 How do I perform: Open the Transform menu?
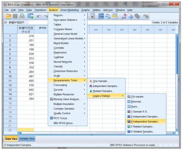pyautogui.click(x=40, y=10)
